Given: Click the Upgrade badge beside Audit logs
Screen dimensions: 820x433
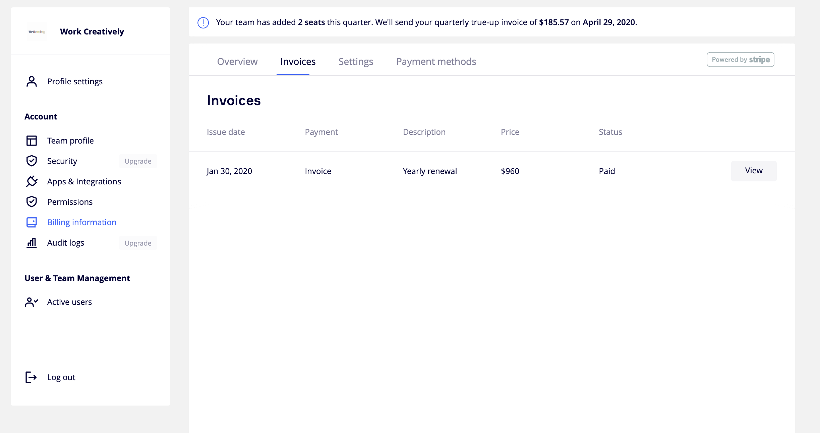Looking at the screenshot, I should [138, 243].
